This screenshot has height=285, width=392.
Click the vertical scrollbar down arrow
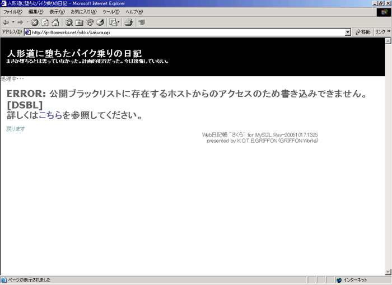pos(389,272)
